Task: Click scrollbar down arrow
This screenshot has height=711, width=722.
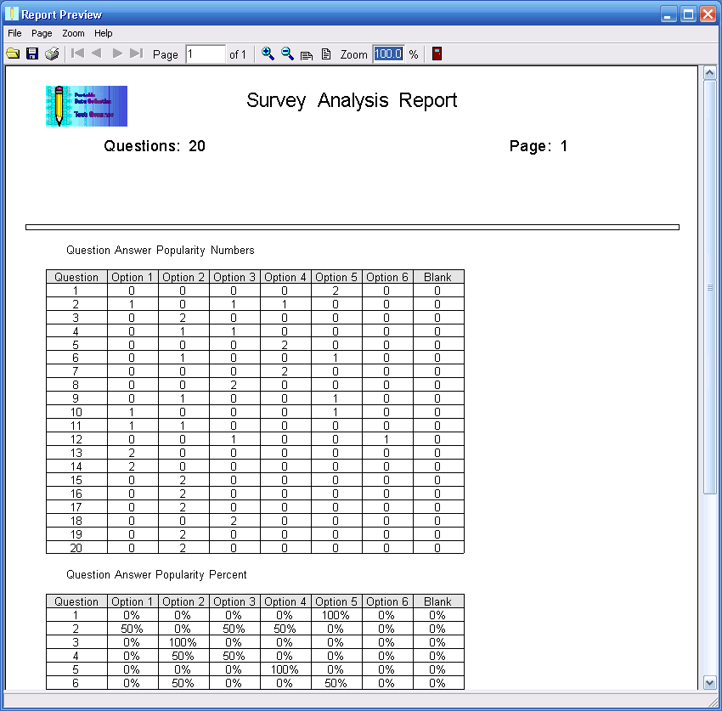Action: 709,683
